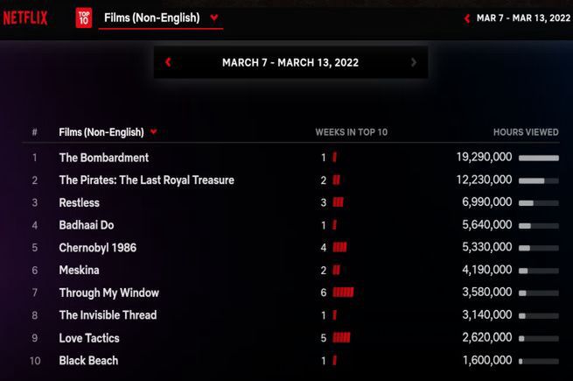
Task: Click the MAR 7 - MAR 13, 2022 header date
Action: click(523, 18)
